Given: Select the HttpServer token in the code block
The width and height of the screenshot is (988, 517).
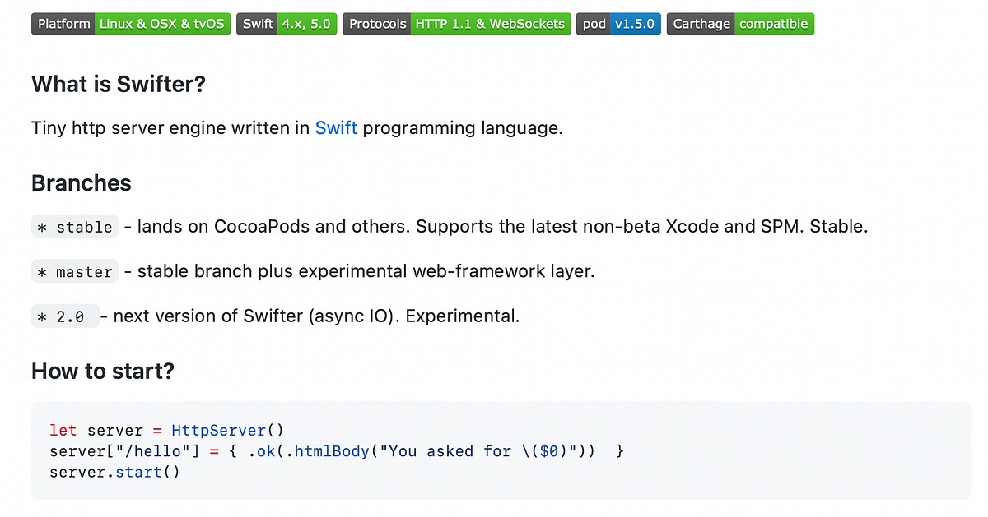Looking at the screenshot, I should [x=218, y=430].
